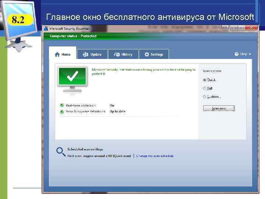The height and width of the screenshot is (199, 265).
Task: Close the Security Essentials window
Action: tap(251, 27)
